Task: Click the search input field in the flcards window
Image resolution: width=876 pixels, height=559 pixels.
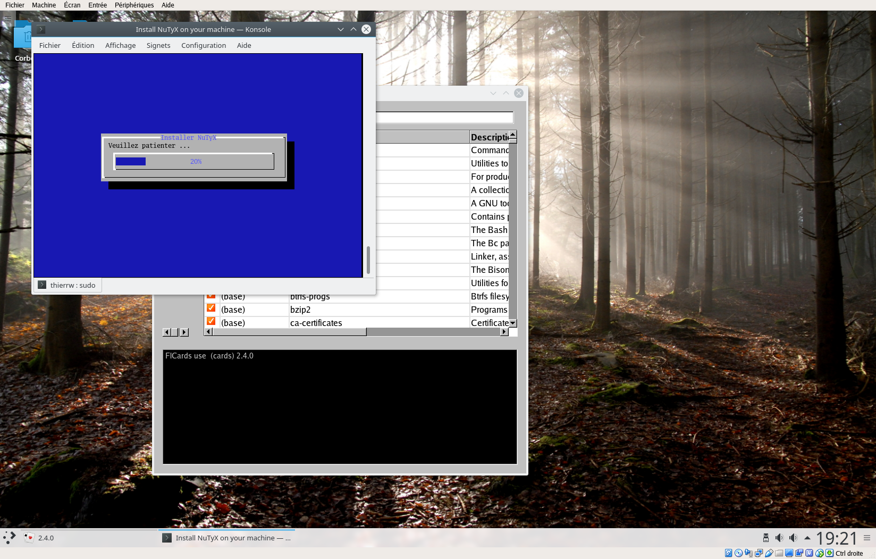Action: point(444,118)
